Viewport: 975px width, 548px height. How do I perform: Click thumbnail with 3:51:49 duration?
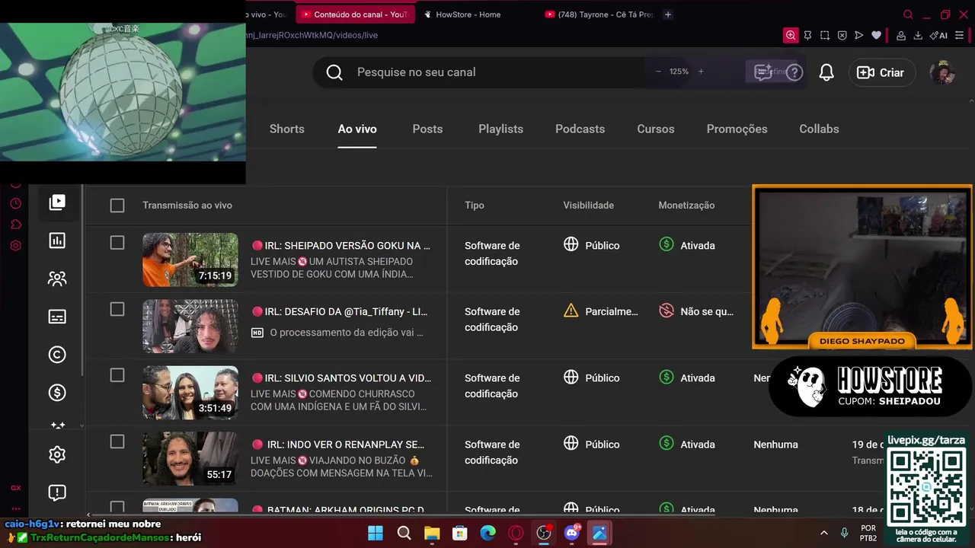pyautogui.click(x=190, y=392)
